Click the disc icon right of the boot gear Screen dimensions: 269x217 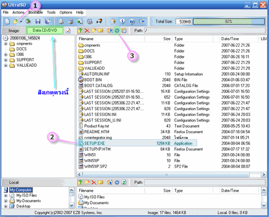tap(124, 31)
